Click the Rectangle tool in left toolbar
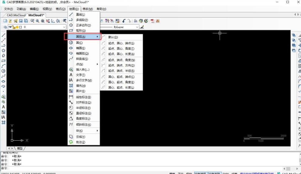Viewport: 301px width, 174px height. [3, 61]
